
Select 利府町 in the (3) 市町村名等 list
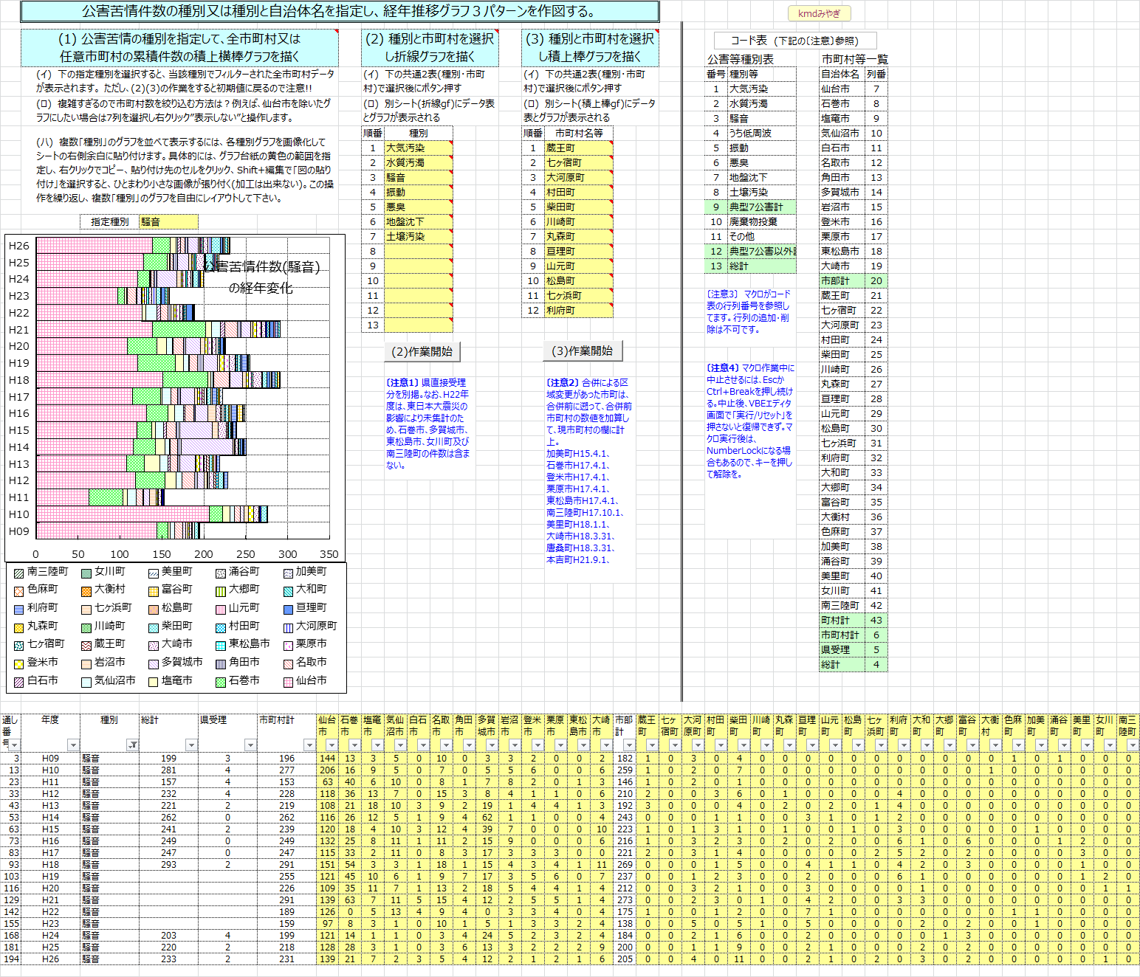point(579,310)
